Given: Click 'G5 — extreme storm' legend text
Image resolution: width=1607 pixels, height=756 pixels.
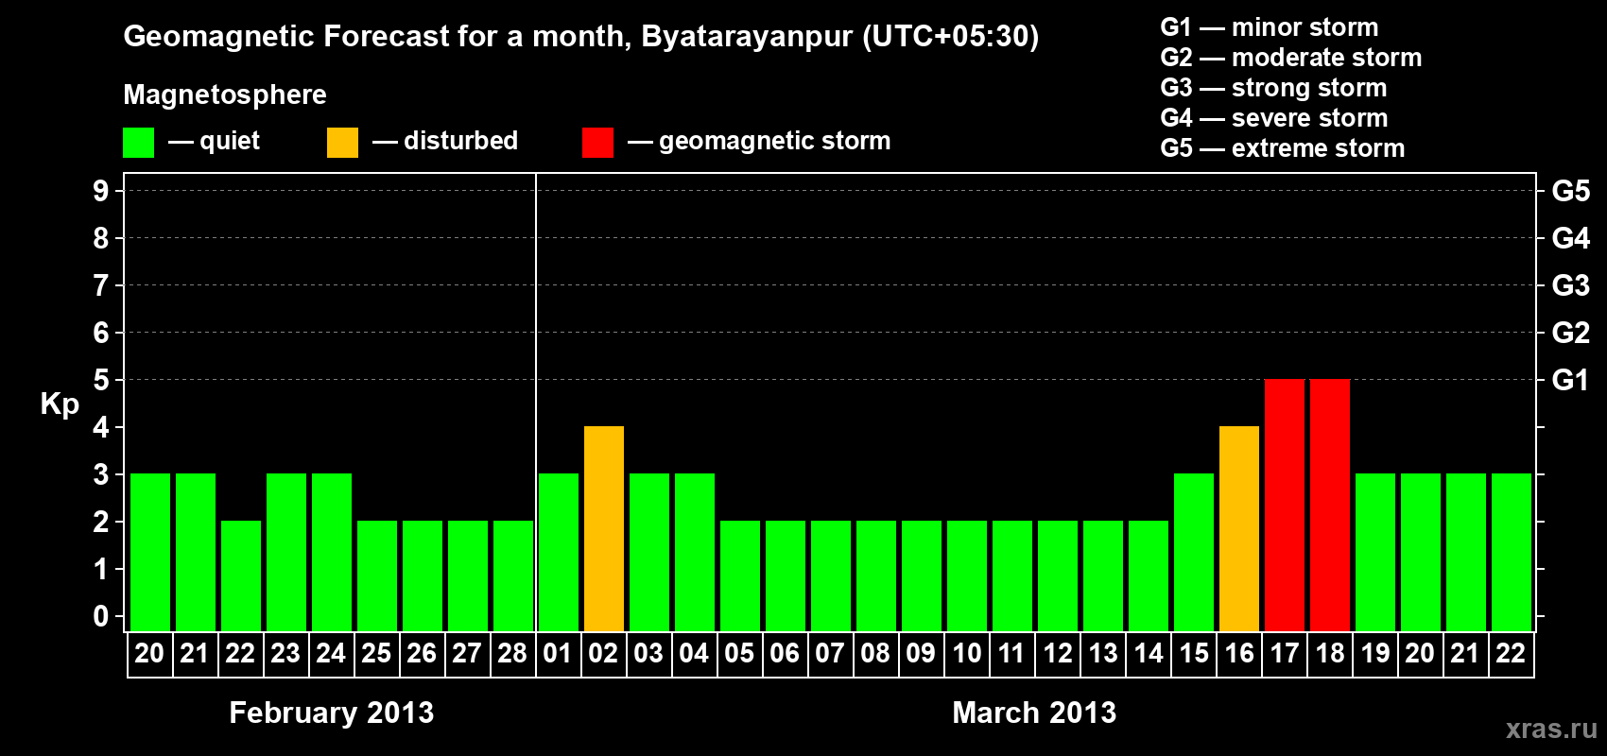Looking at the screenshot, I should [x=1283, y=148].
